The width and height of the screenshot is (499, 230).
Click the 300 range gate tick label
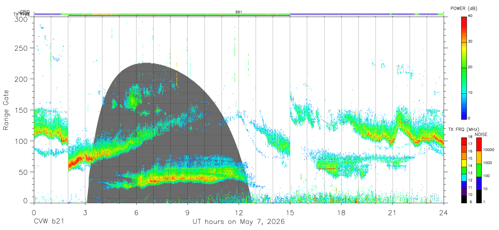click(21, 19)
